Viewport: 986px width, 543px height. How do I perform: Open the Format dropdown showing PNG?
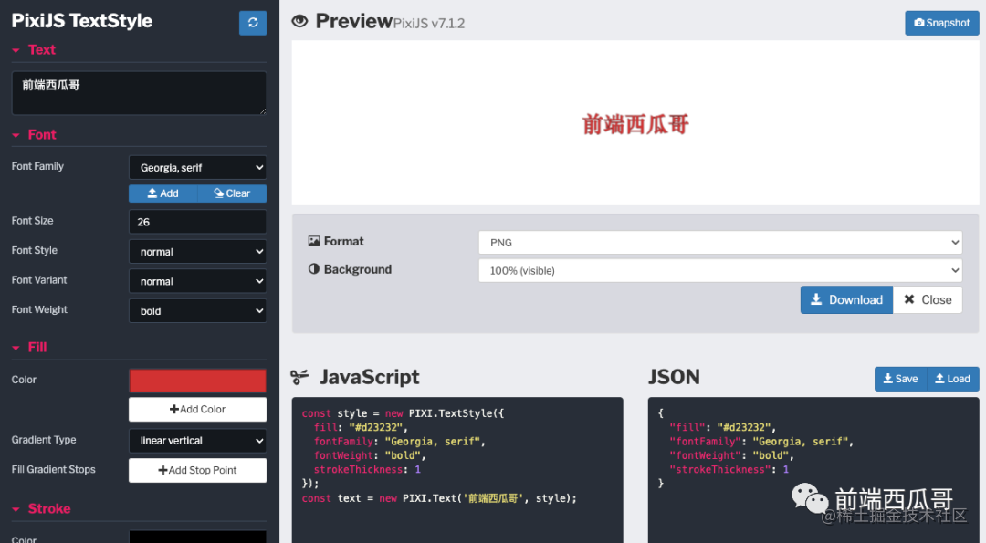(720, 242)
